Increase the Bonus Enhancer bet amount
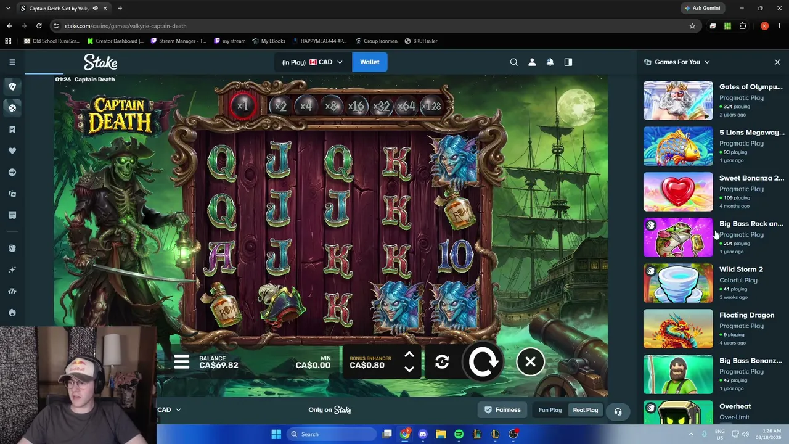Screen dimensions: 789x444 [x=409, y=355]
